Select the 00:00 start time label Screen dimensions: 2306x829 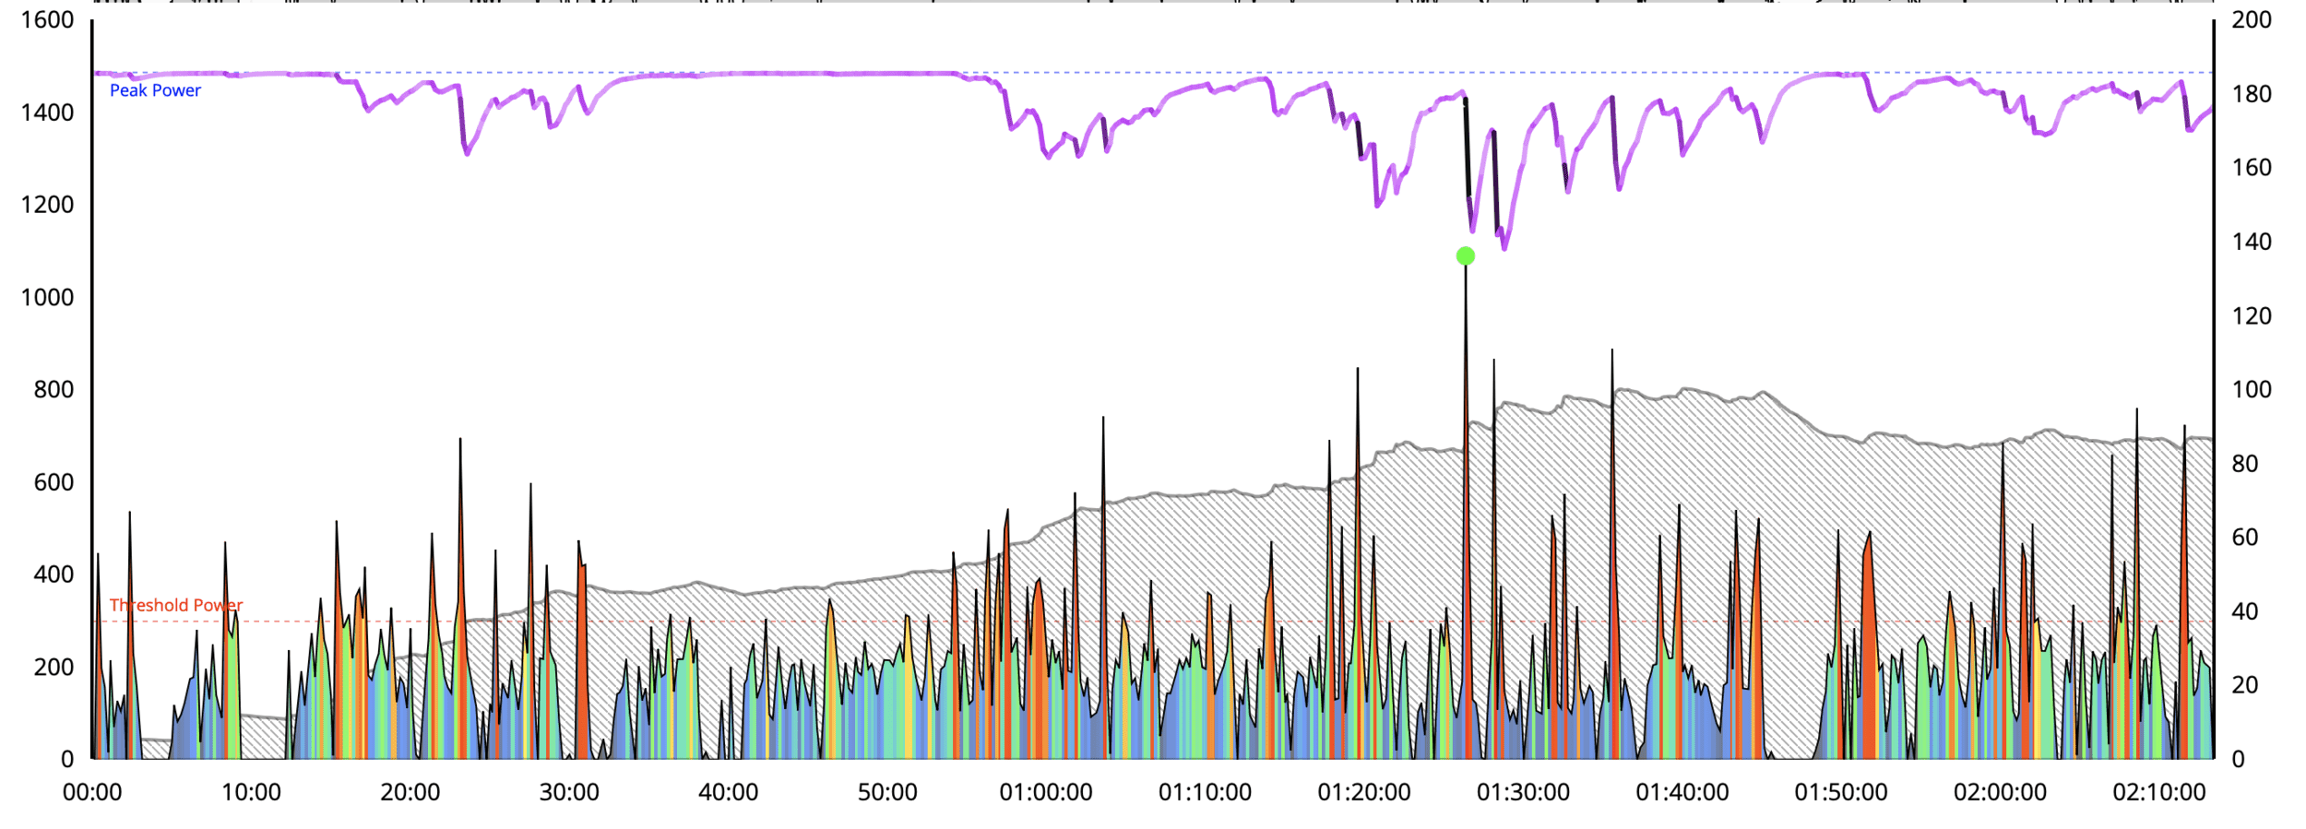(92, 792)
